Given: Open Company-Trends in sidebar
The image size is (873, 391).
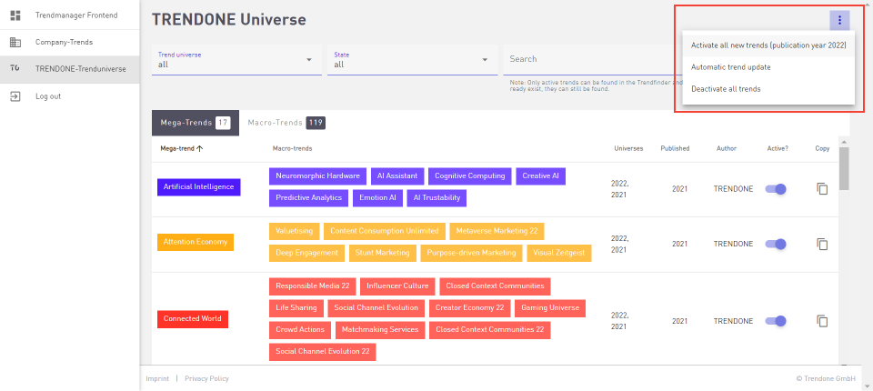Looking at the screenshot, I should pyautogui.click(x=70, y=43).
